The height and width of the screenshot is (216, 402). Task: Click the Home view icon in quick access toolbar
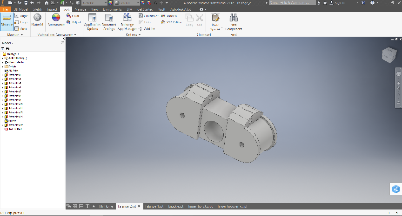47,3
